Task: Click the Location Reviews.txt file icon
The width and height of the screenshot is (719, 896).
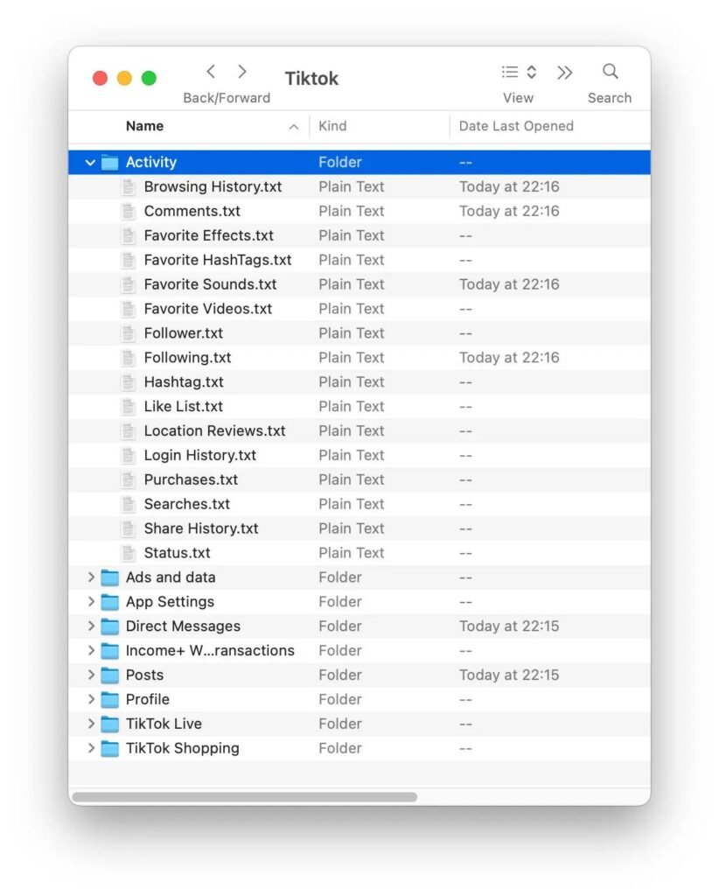Action: tap(129, 430)
